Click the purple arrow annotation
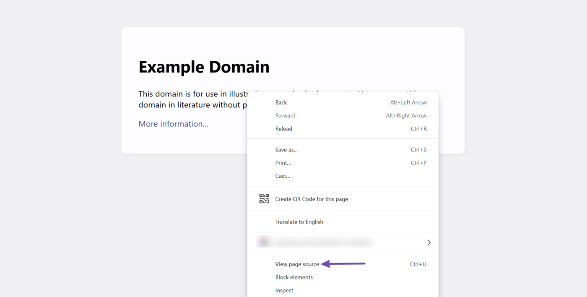 pos(343,264)
